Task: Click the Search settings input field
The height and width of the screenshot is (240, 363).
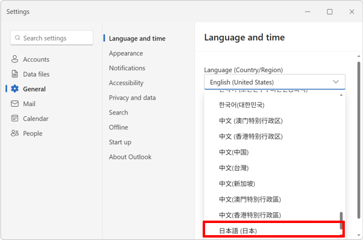Action: [51, 38]
